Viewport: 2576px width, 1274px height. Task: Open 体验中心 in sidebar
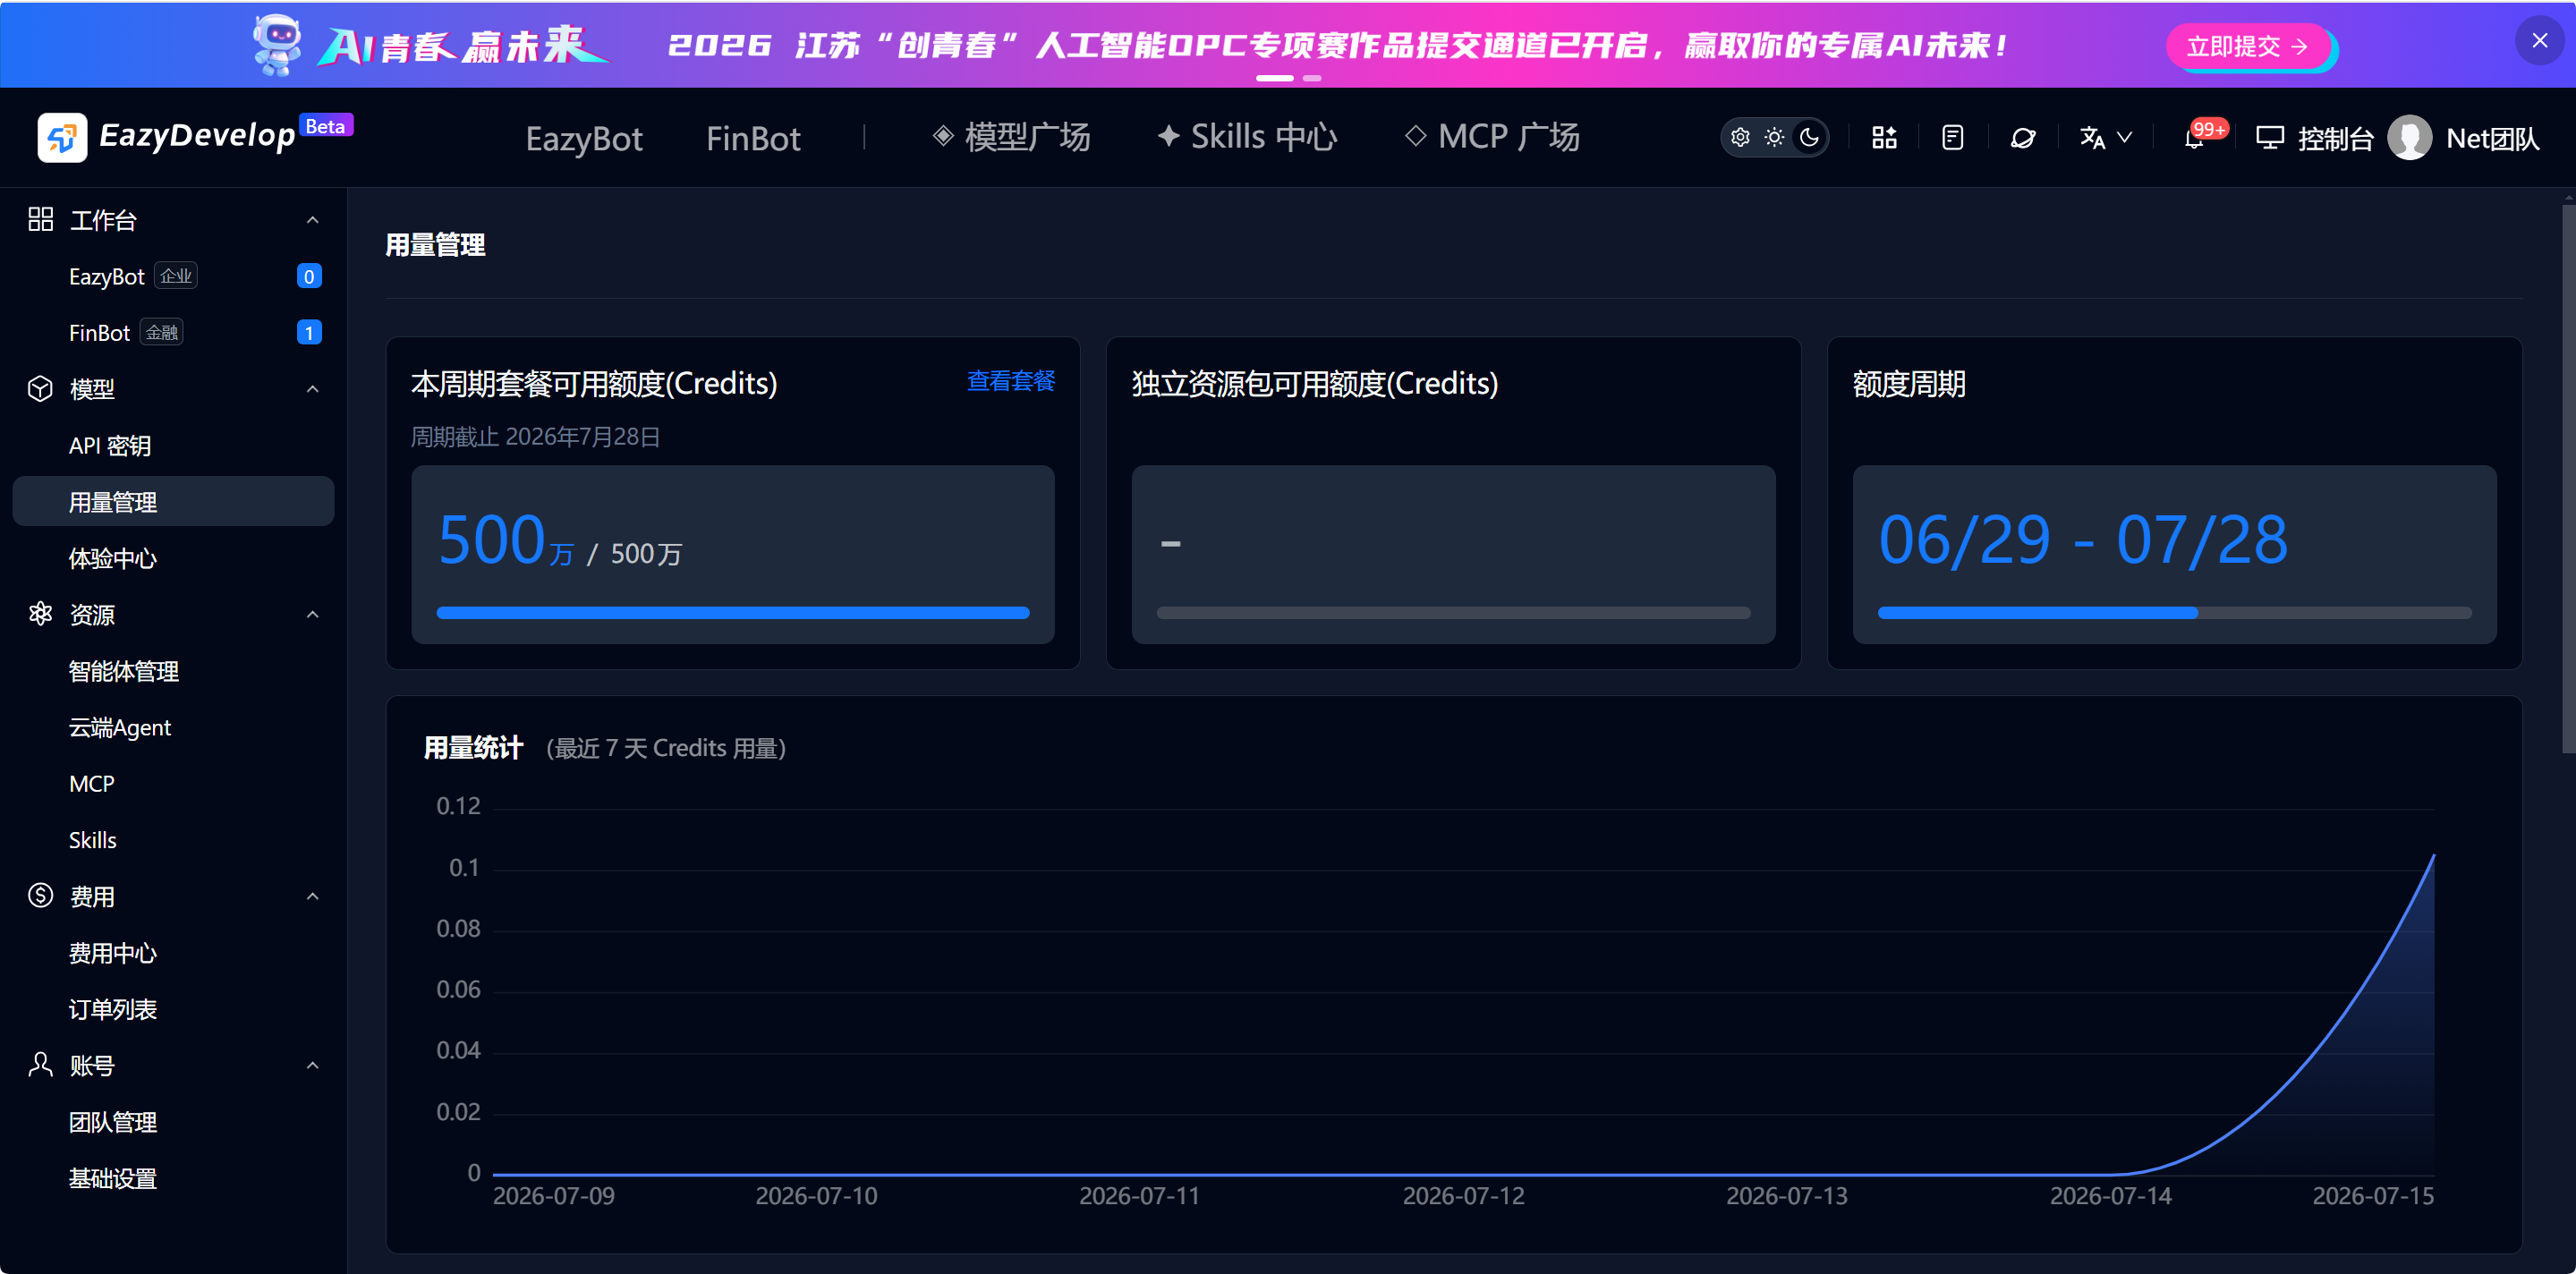173,558
